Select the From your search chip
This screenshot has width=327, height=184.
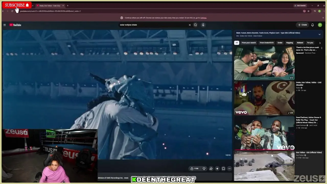pos(249,43)
